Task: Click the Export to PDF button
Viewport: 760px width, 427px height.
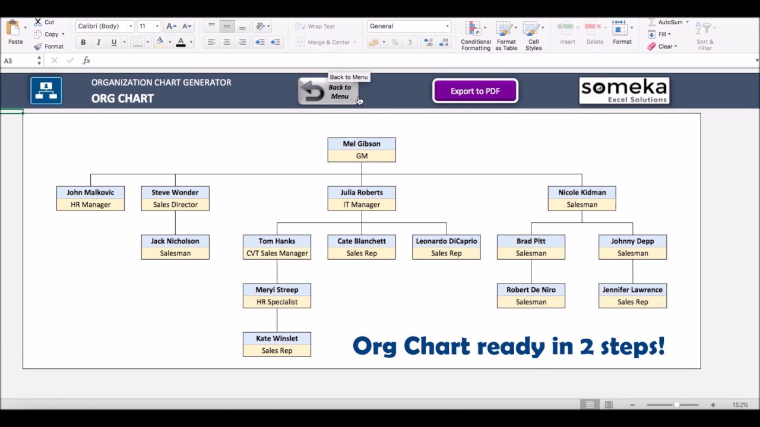Action: [475, 91]
